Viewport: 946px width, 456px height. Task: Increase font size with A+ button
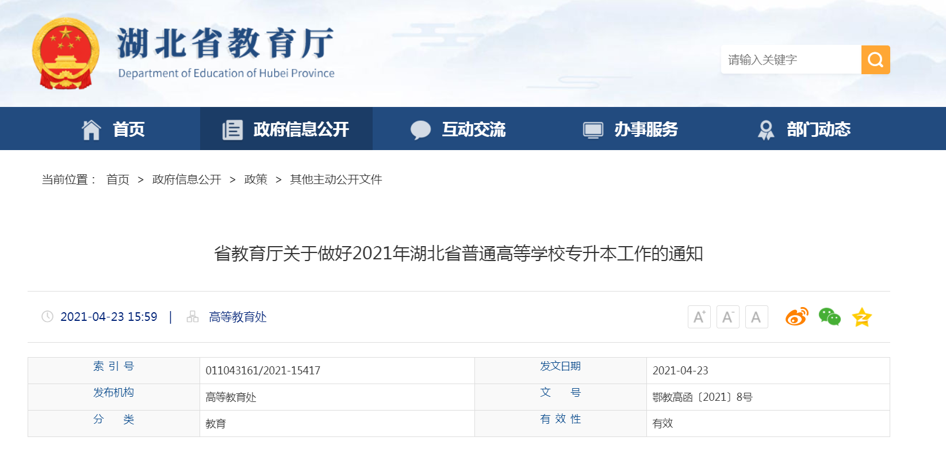tap(699, 317)
